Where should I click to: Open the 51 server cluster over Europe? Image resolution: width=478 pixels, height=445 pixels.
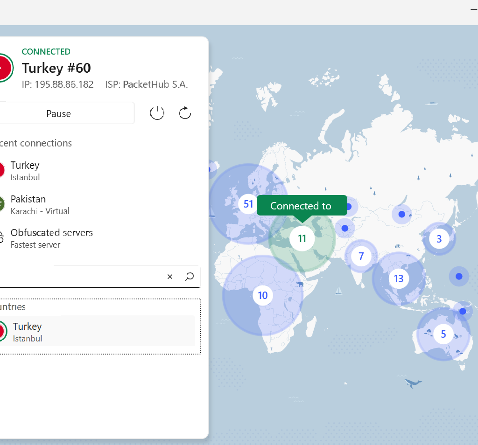click(x=248, y=204)
